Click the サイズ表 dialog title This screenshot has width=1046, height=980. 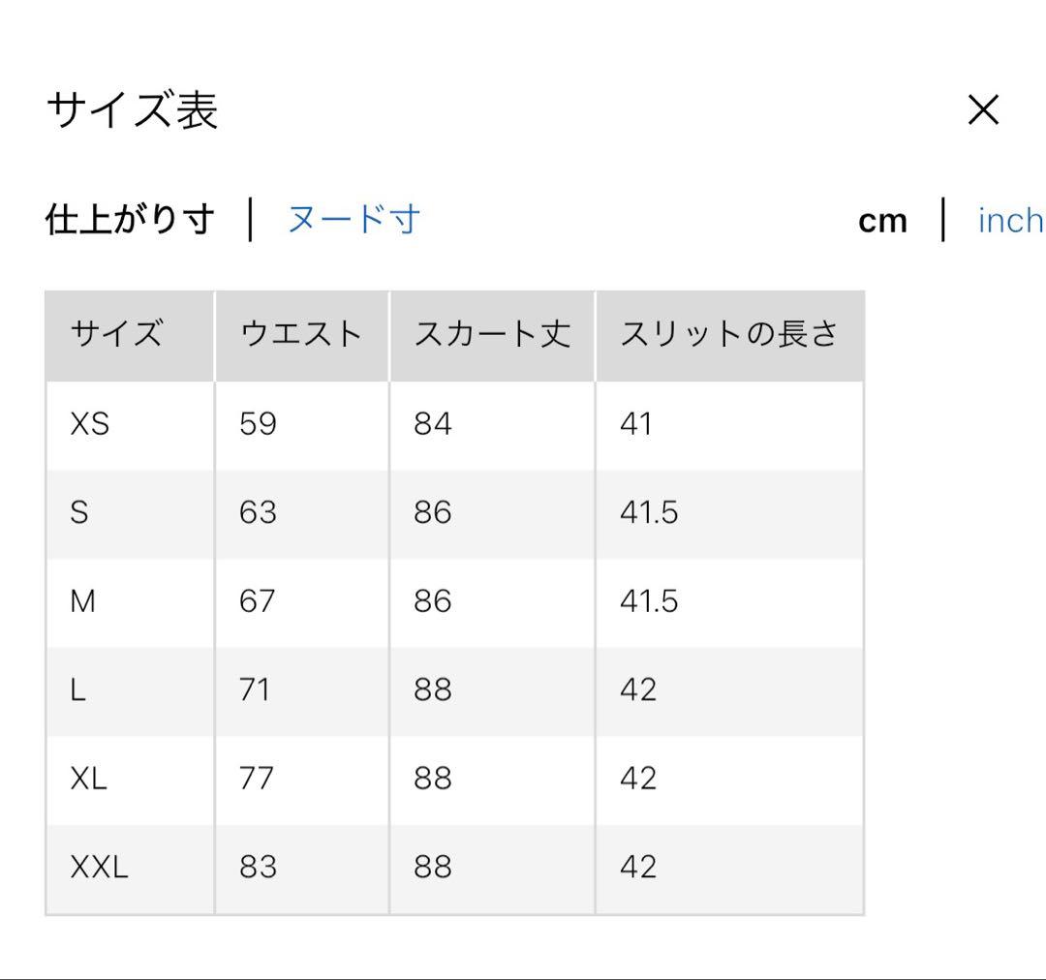click(132, 110)
